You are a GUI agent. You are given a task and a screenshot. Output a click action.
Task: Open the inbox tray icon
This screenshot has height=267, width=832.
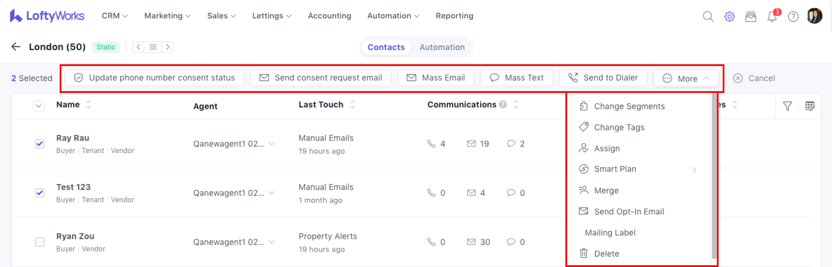click(751, 16)
